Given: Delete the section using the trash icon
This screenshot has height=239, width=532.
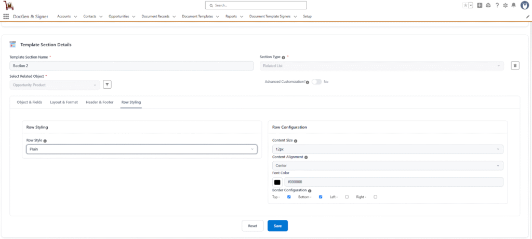Looking at the screenshot, I should 515,65.
